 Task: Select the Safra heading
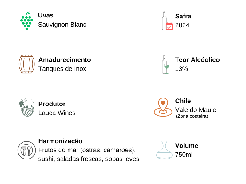click(183, 16)
